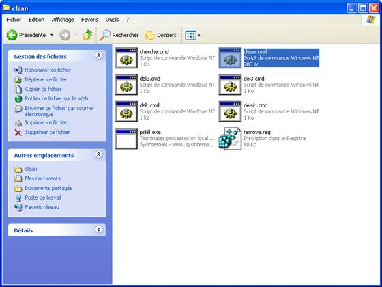382x287 pixels.
Task: Collapse the Autres emplacements panel
Action: point(98,154)
